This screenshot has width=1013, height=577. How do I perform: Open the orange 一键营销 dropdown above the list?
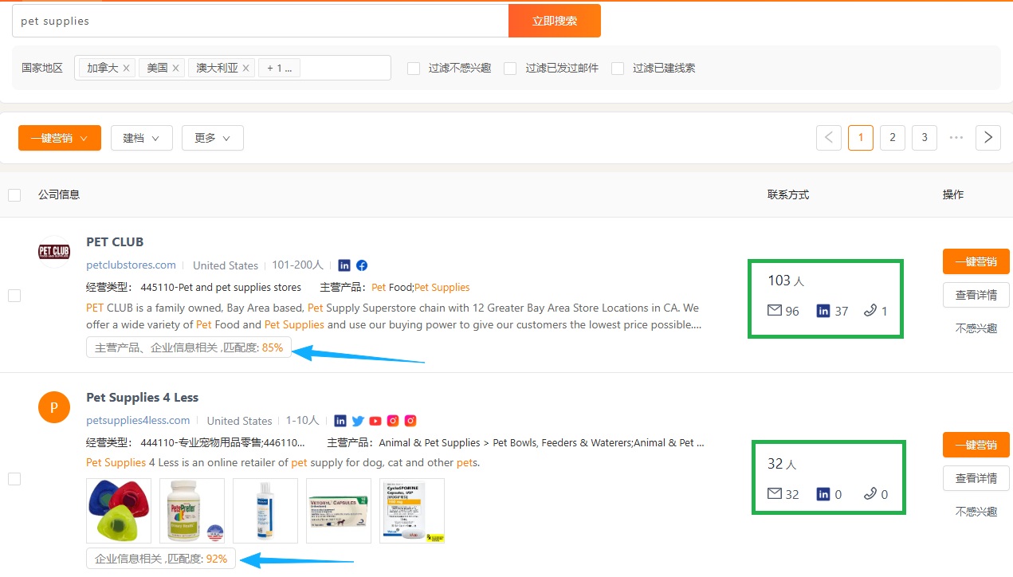(60, 138)
